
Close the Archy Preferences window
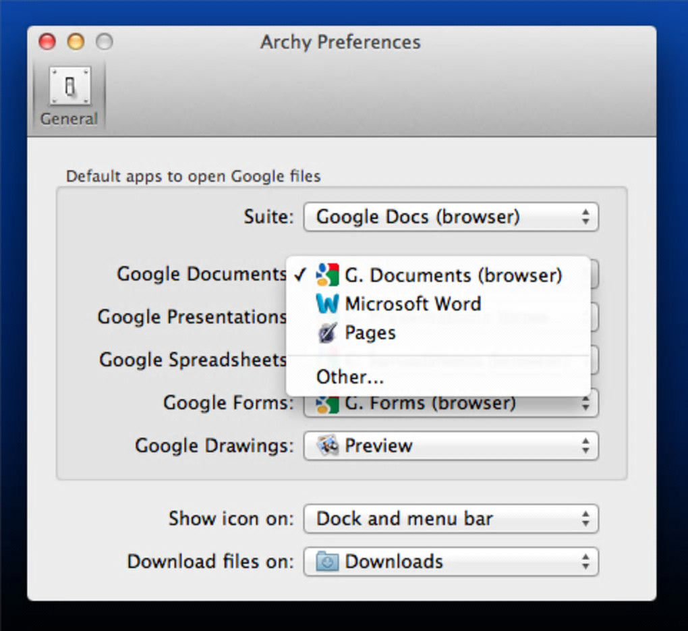(x=47, y=43)
